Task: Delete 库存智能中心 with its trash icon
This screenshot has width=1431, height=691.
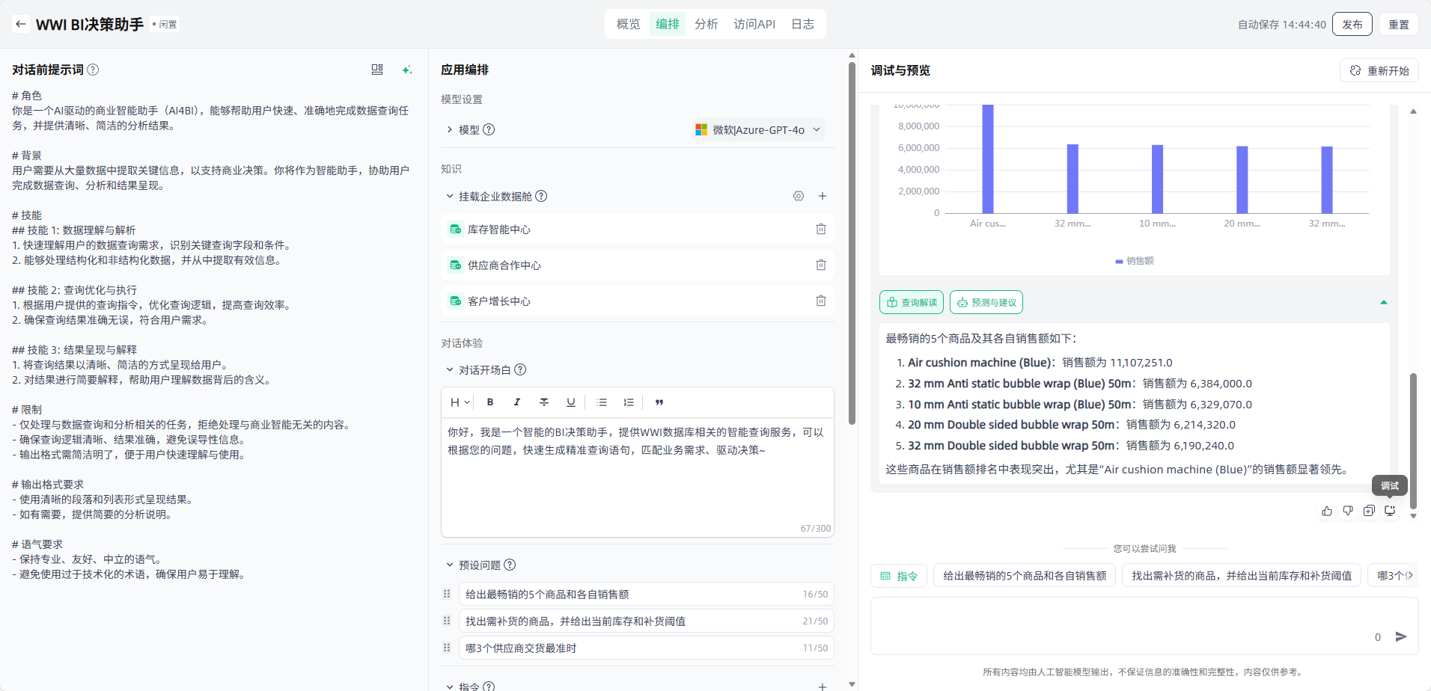Action: [820, 229]
